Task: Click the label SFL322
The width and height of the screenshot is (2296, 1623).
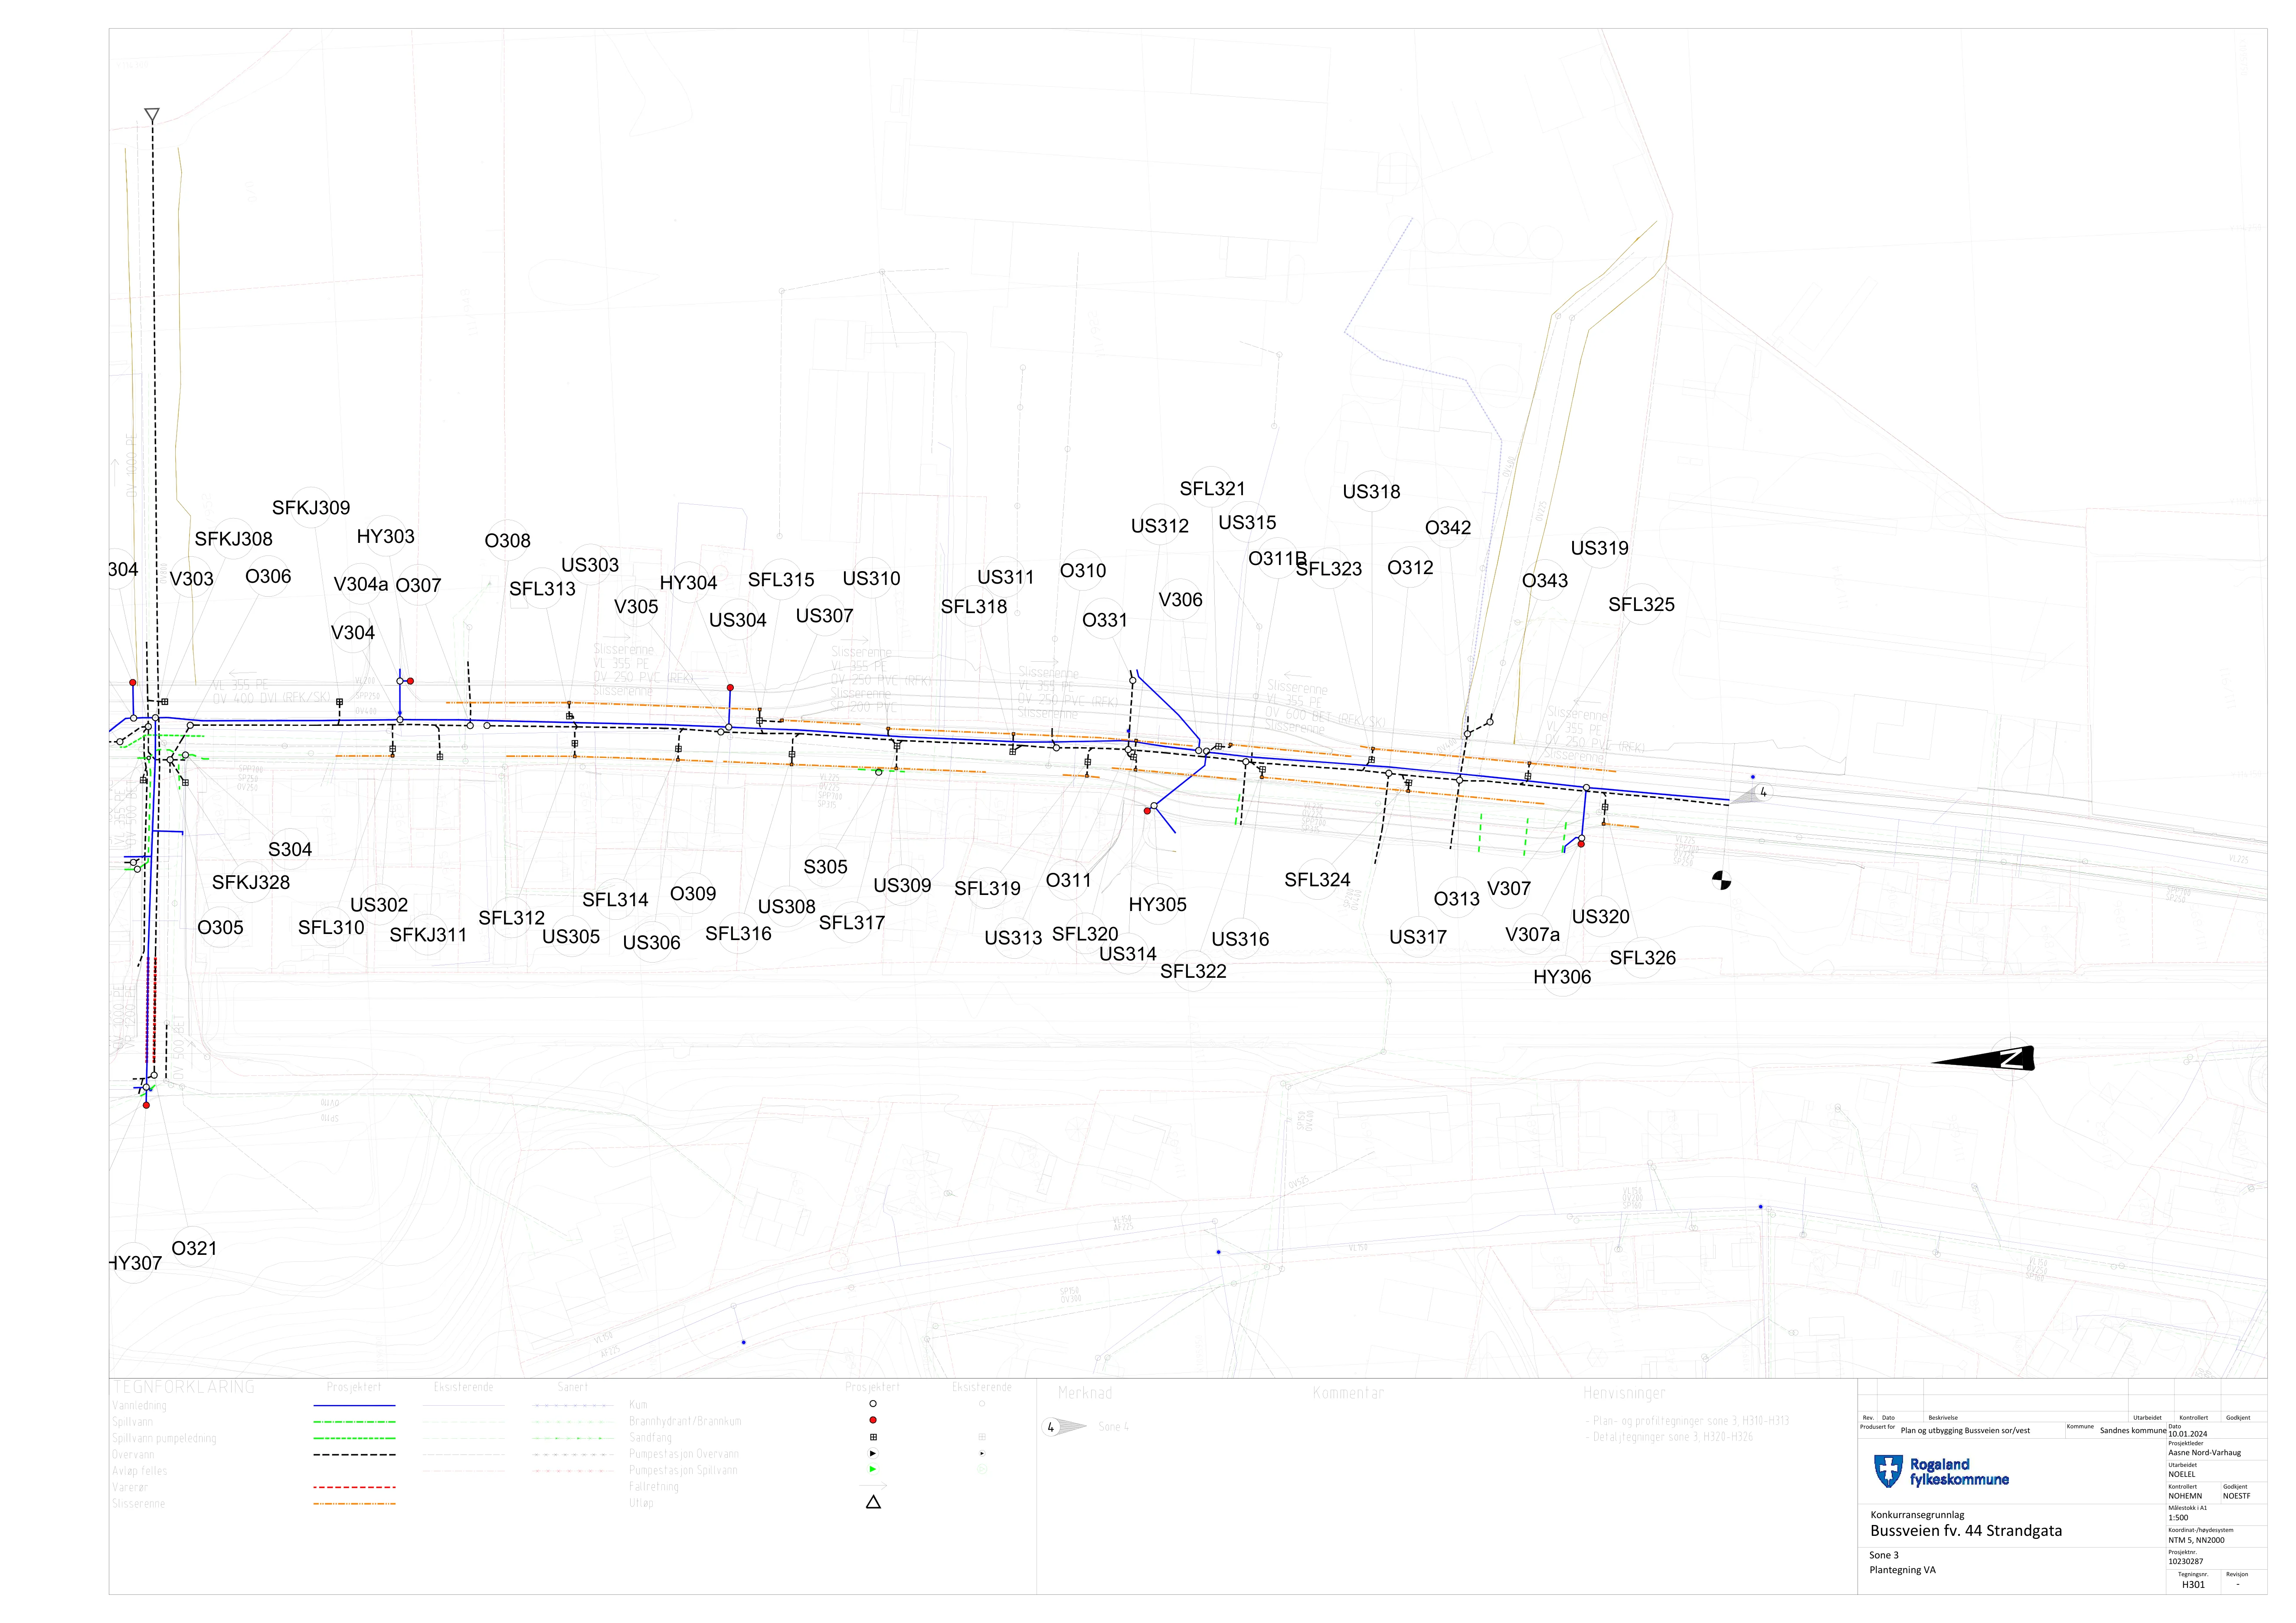Action: (1193, 972)
